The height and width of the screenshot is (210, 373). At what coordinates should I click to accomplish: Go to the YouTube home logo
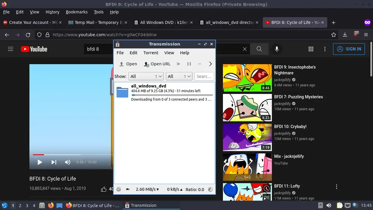[34, 49]
